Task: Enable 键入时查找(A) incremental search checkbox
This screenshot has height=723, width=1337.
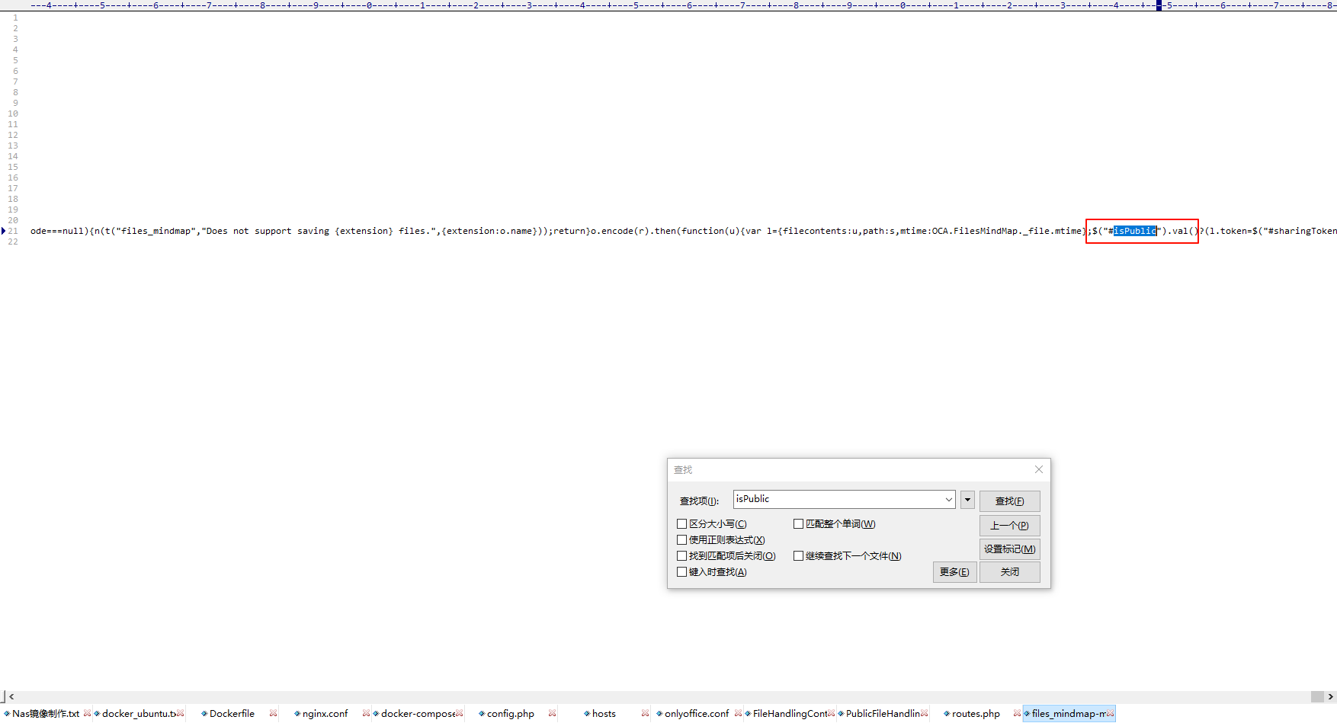Action: tap(682, 572)
